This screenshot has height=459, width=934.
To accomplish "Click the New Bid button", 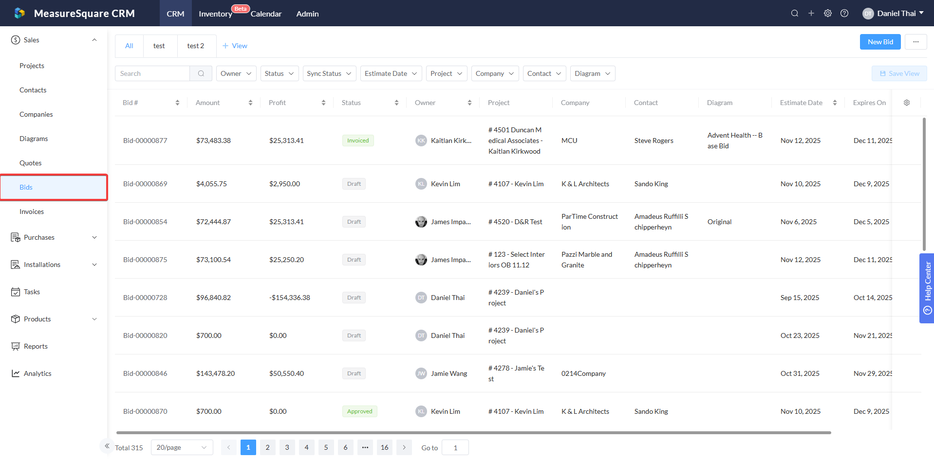I will click(x=880, y=42).
